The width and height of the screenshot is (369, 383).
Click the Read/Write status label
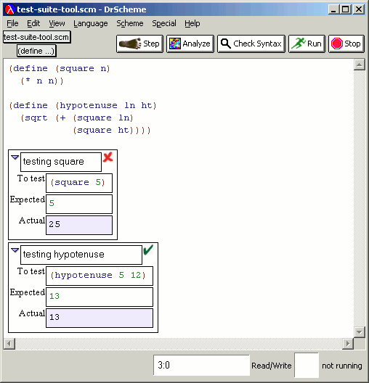[x=272, y=366]
